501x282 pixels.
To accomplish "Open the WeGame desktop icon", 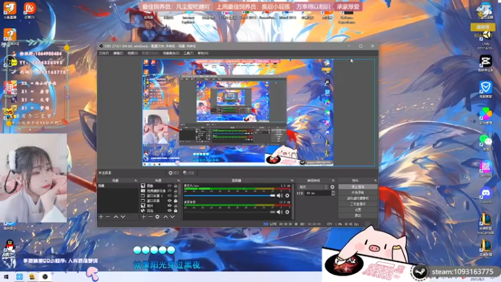I will point(486,224).
